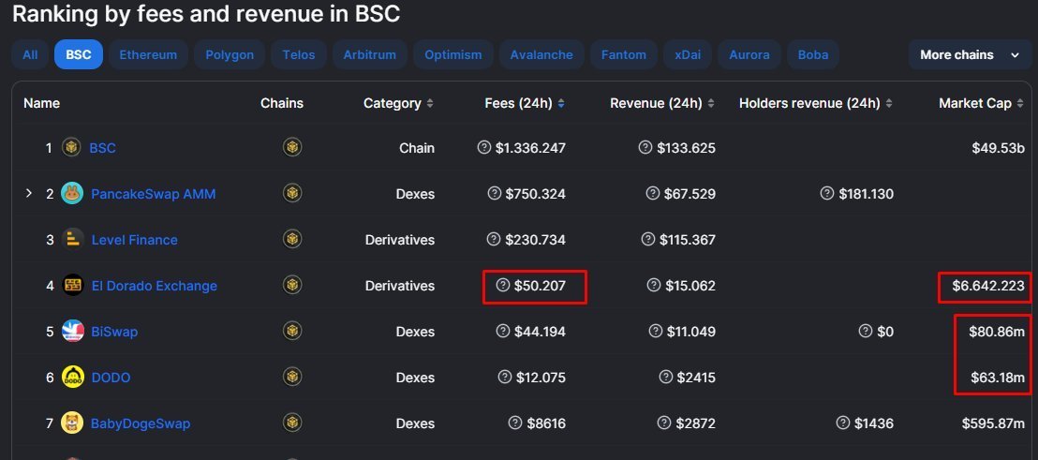The width and height of the screenshot is (1038, 460).
Task: Click the $49.53b market cap value
Action: pos(999,148)
